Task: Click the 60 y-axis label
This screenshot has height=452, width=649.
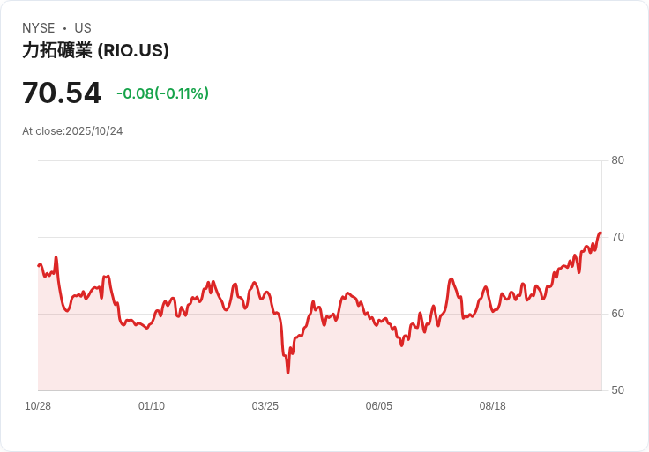Action: pyautogui.click(x=617, y=314)
